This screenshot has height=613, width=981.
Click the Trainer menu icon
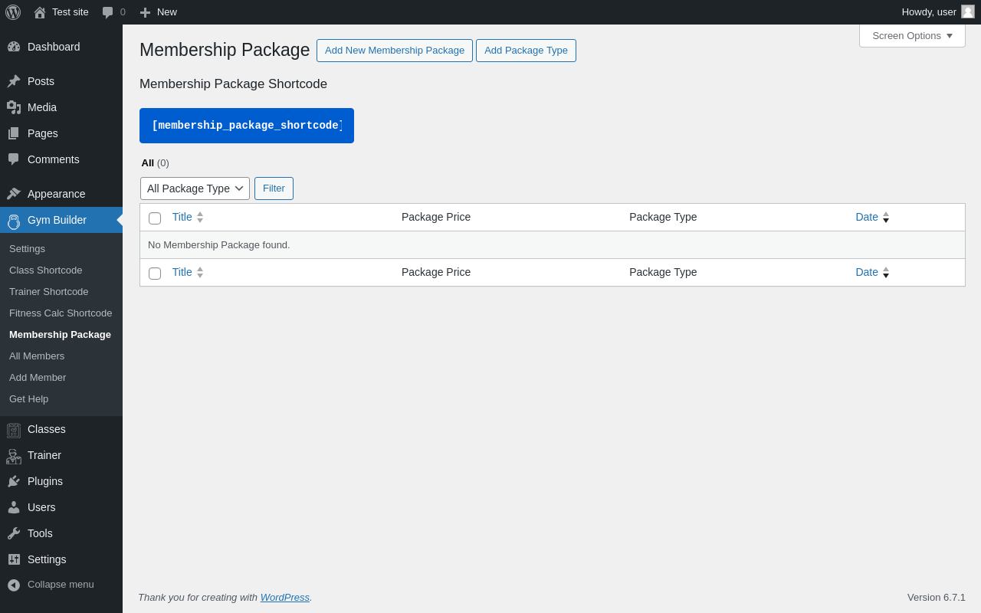click(14, 456)
